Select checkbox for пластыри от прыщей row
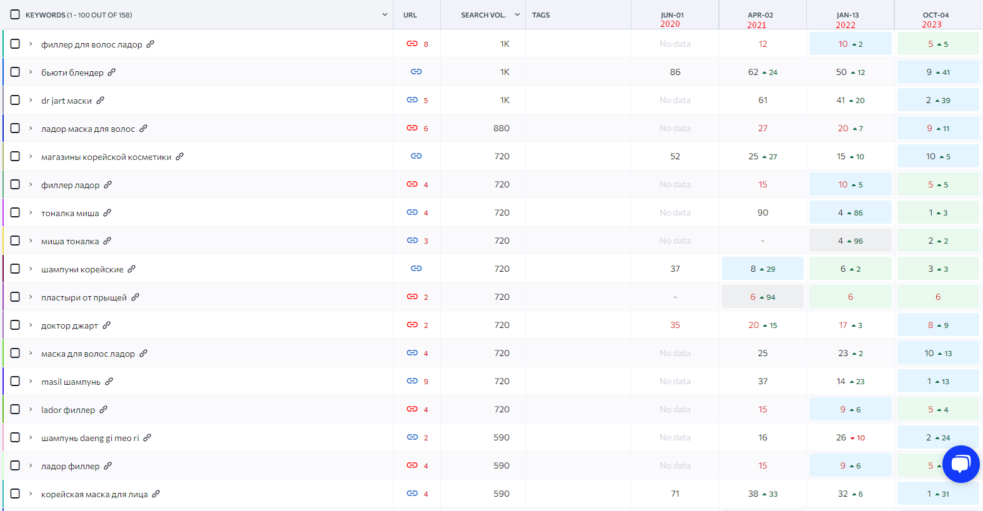 [15, 297]
